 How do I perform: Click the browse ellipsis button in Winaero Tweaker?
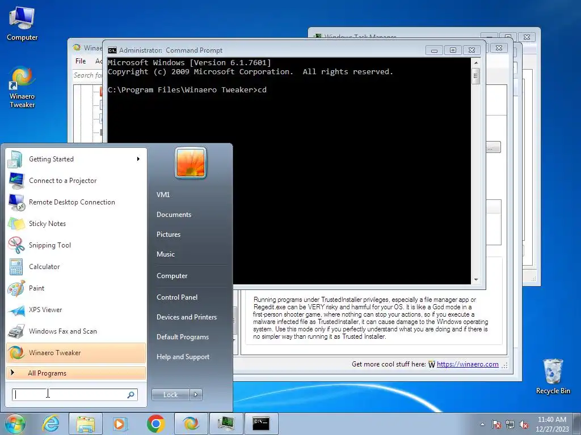point(493,147)
